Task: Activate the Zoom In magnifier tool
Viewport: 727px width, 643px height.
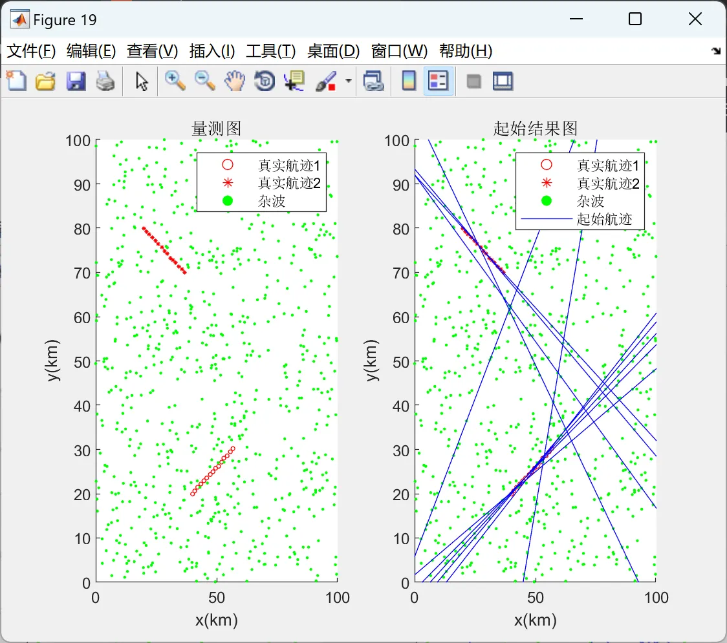Action: coord(175,81)
